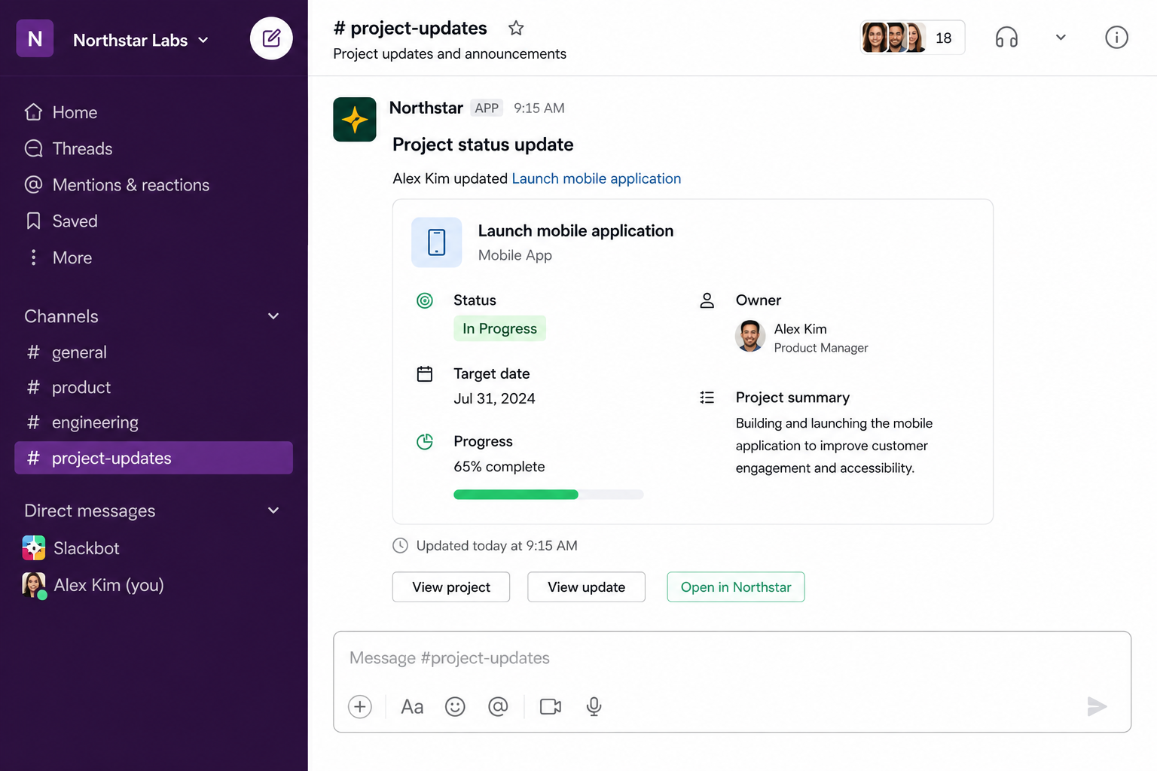Click the clock icon by updated time

[x=401, y=546]
